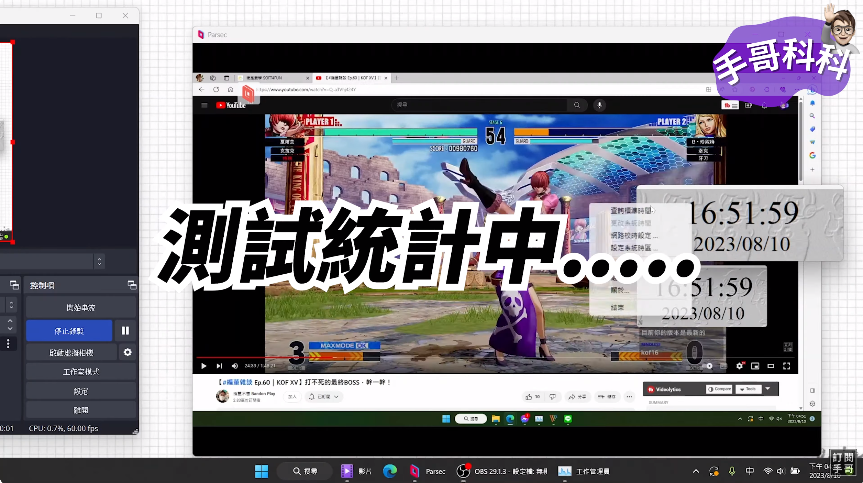Mute the YouTube video volume

(x=235, y=366)
